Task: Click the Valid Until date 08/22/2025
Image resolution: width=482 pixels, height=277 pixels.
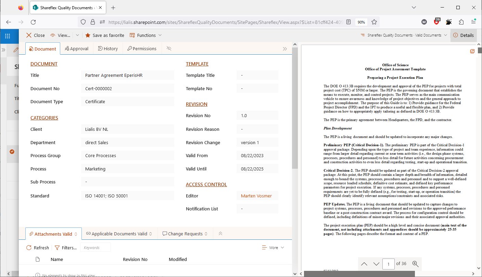Action: click(257, 169)
